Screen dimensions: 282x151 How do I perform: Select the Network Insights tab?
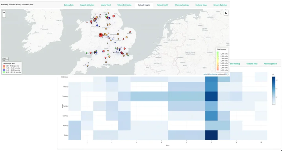(144, 5)
